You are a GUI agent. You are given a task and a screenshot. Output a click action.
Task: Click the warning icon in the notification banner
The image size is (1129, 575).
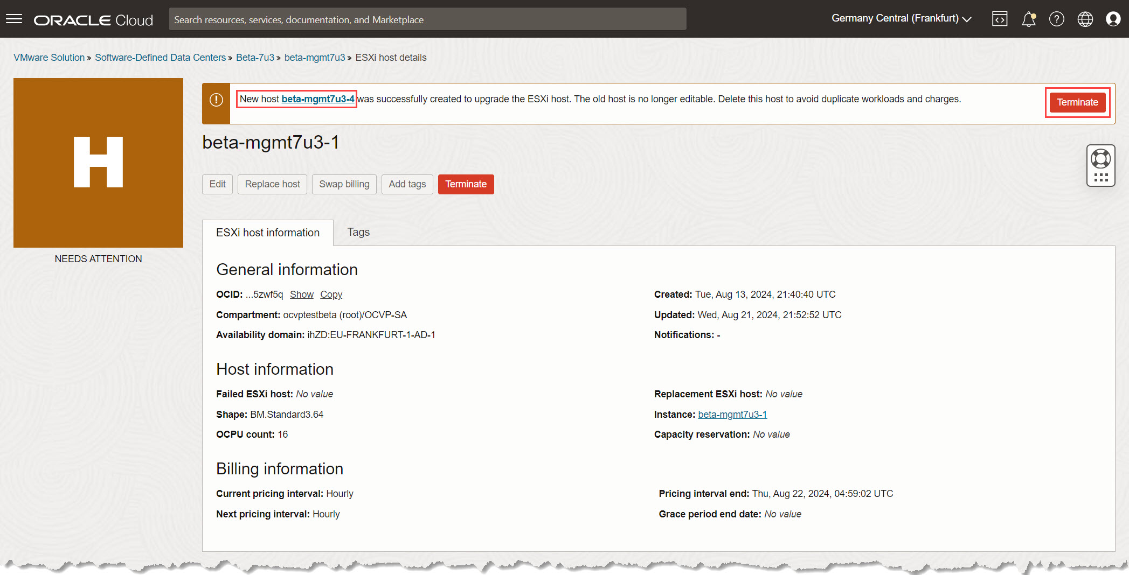(216, 100)
